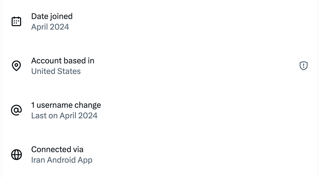Click the globe icon beside Connected via
Screen dimensions: 320x178
tap(16, 154)
